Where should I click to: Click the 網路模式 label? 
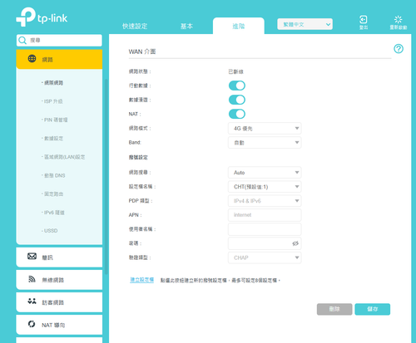[x=140, y=128]
